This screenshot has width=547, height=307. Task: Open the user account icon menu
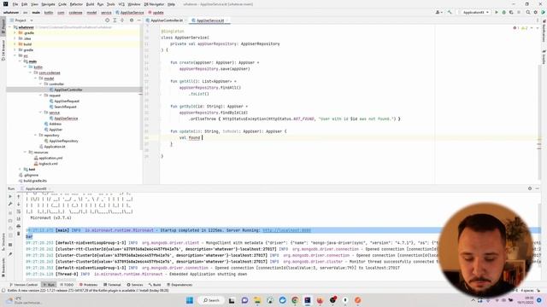[438, 12]
